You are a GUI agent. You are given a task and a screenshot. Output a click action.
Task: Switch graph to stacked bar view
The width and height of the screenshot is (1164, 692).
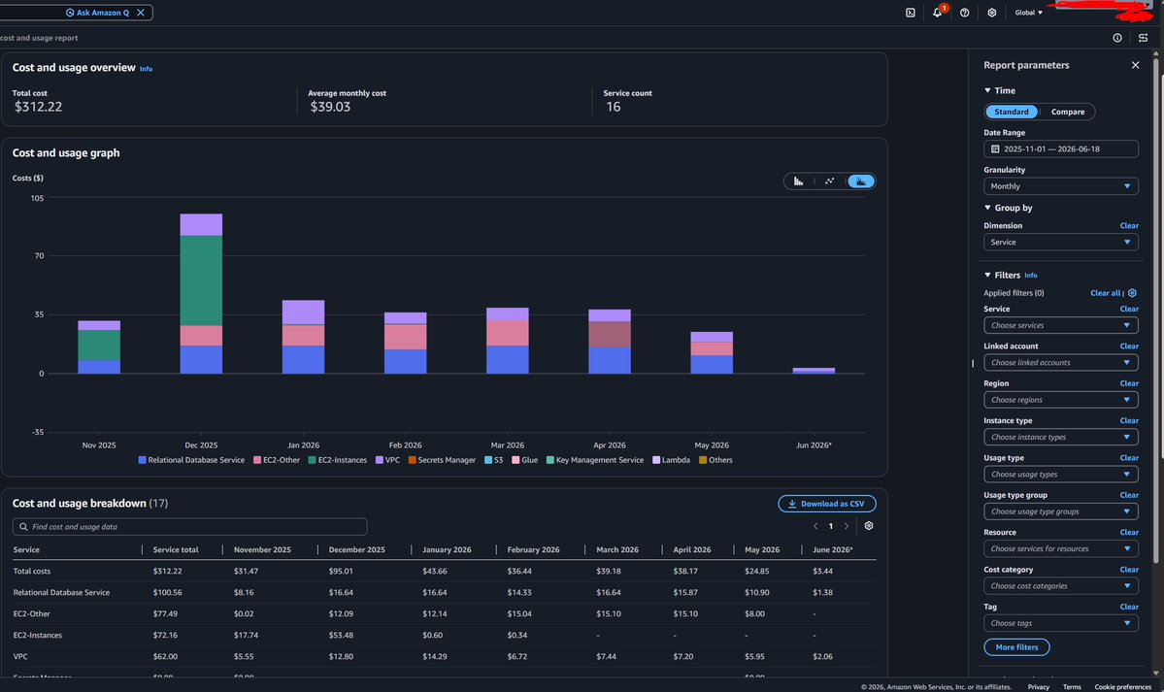pos(861,181)
